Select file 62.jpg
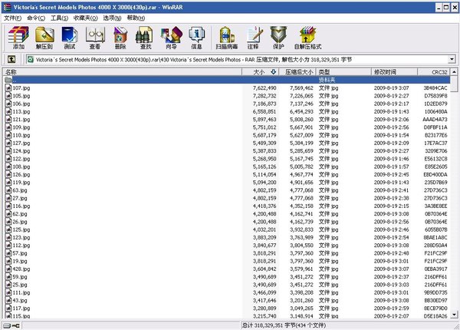Viewport: 460px width, 330px height. pyautogui.click(x=20, y=214)
